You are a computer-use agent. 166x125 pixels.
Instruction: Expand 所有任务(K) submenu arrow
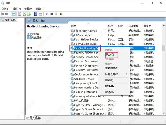(127, 74)
